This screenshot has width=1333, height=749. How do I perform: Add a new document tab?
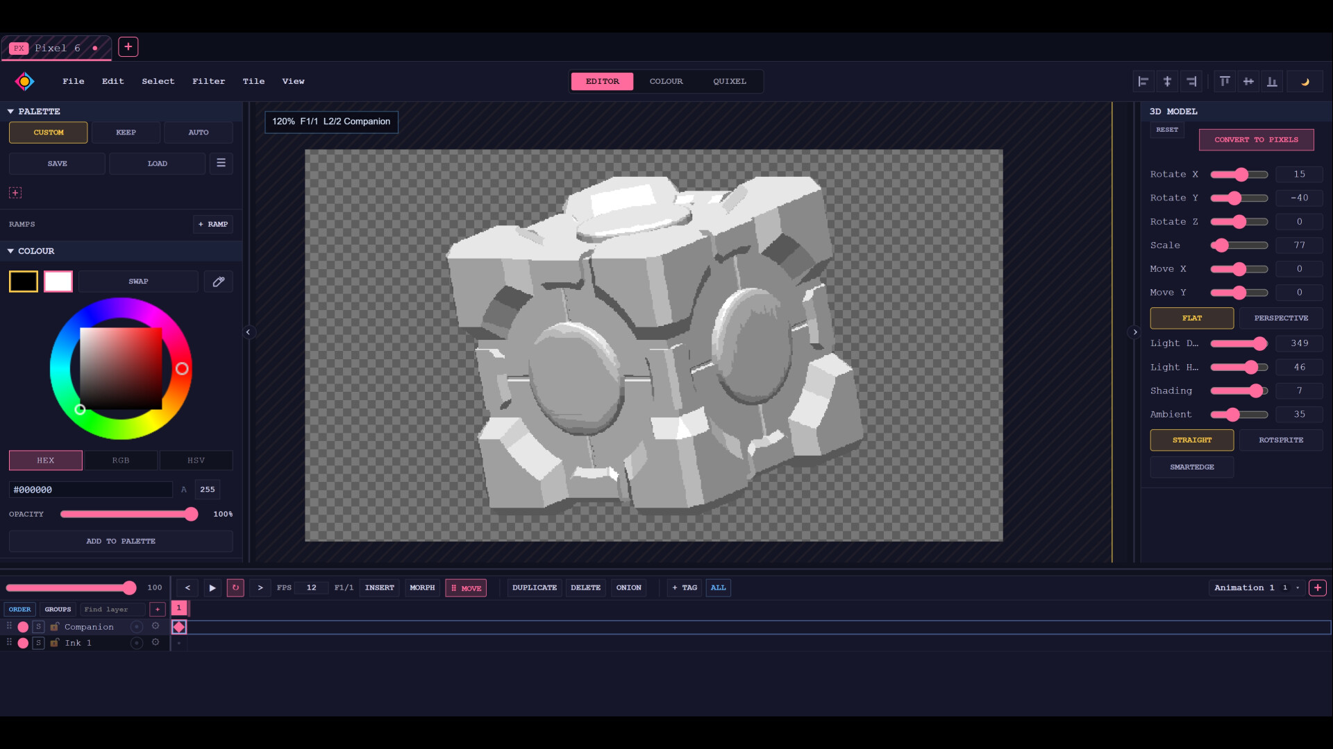point(128,47)
